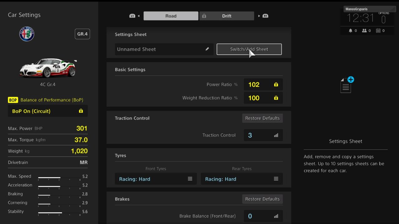Click the notifications bell icon
The width and height of the screenshot is (399, 224).
[350, 30]
